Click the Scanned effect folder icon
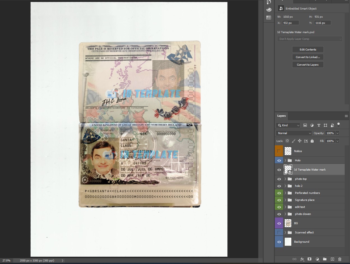This screenshot has width=350, height=264. [290, 233]
